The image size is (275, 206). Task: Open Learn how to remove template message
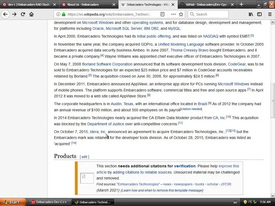tap(162, 190)
